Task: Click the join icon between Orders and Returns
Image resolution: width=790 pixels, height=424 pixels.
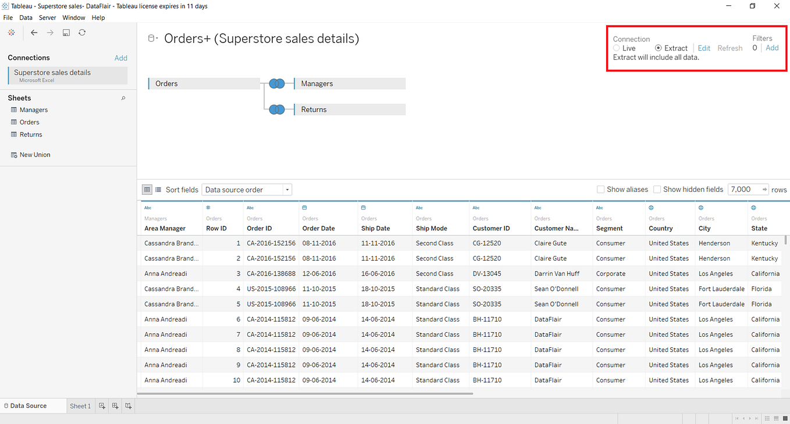Action: [277, 109]
